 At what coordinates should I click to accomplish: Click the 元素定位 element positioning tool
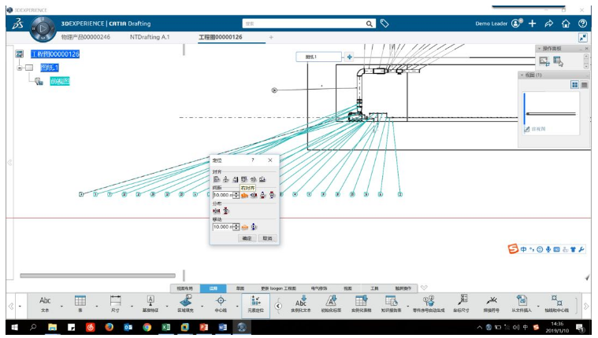click(x=255, y=304)
